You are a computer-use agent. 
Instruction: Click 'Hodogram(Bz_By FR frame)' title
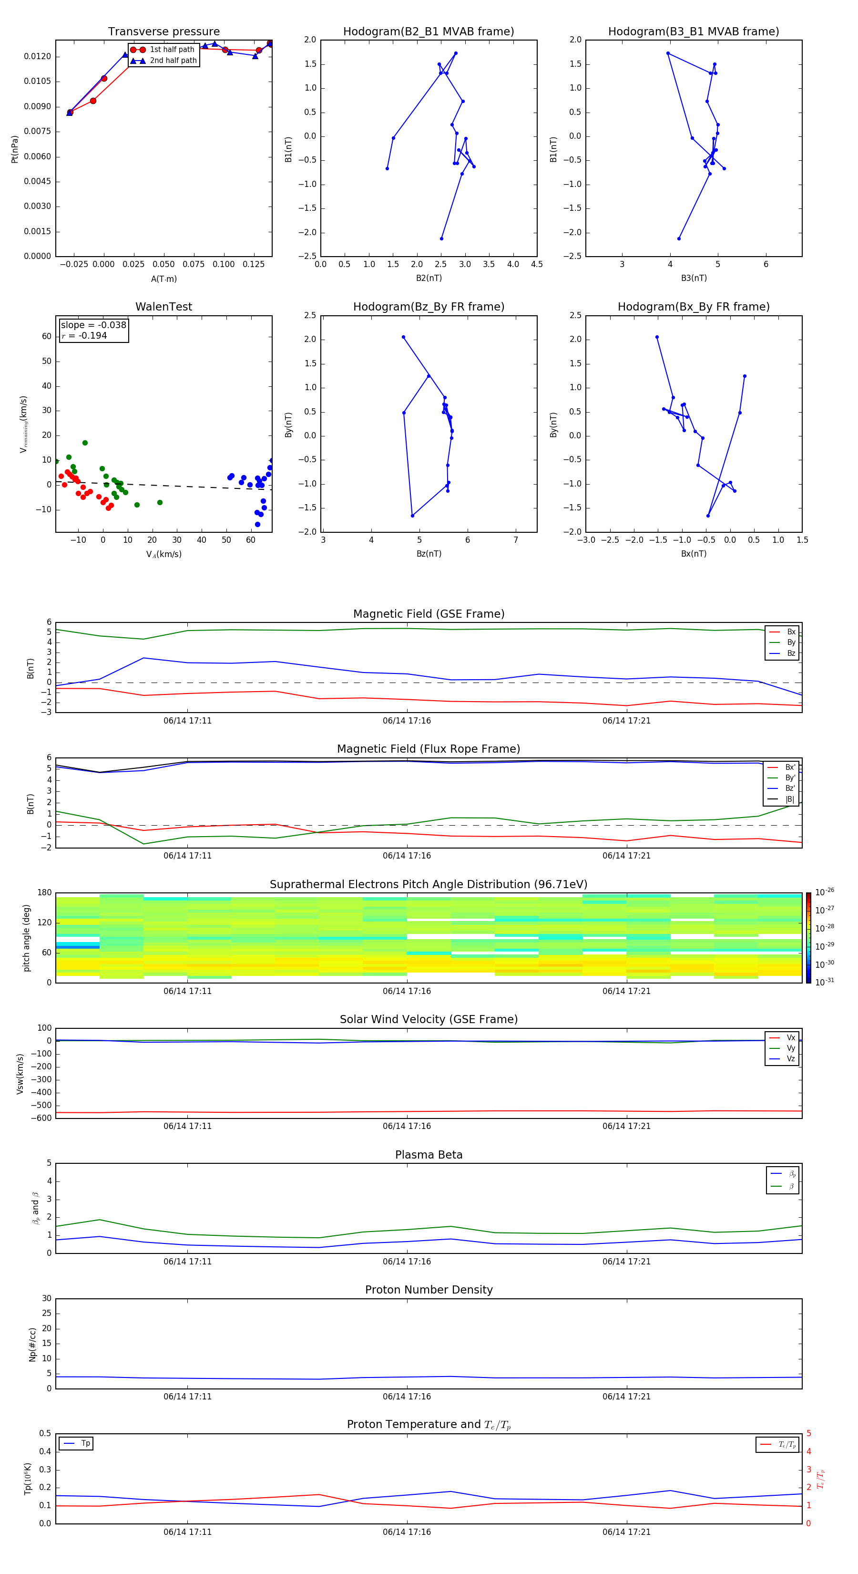tap(429, 307)
